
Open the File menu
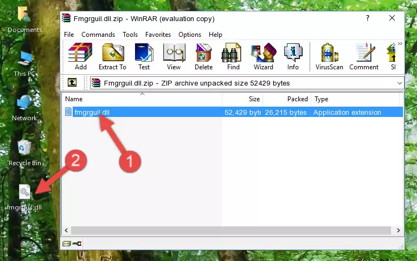tap(69, 35)
